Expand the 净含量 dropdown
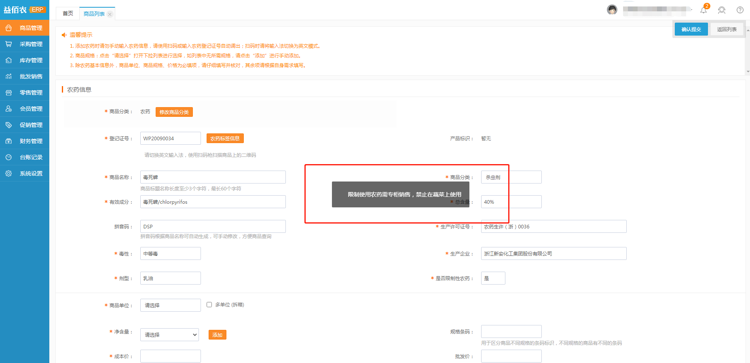Screen dimensions: 750x363 pyautogui.click(x=169, y=335)
